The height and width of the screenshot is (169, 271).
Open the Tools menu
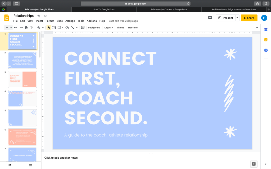81,21
